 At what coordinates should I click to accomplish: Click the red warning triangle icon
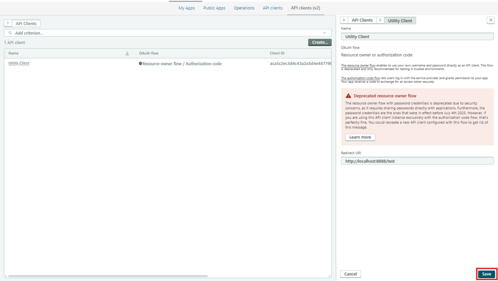click(348, 96)
